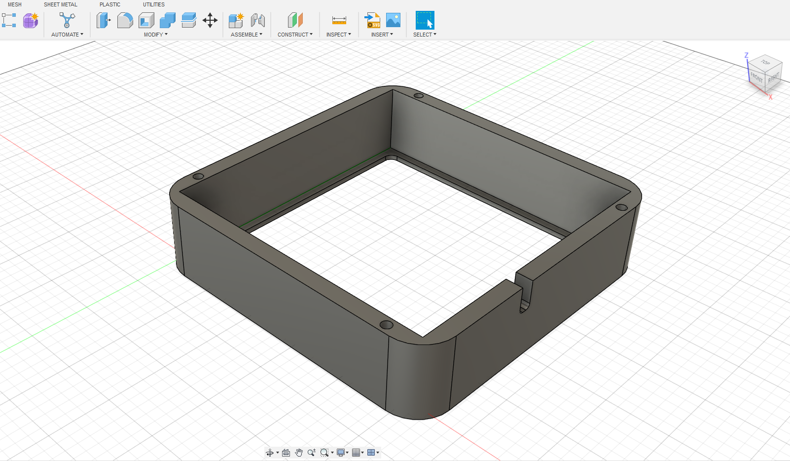This screenshot has width=790, height=461.
Task: Switch to the UTILITIES tab
Action: [154, 4]
